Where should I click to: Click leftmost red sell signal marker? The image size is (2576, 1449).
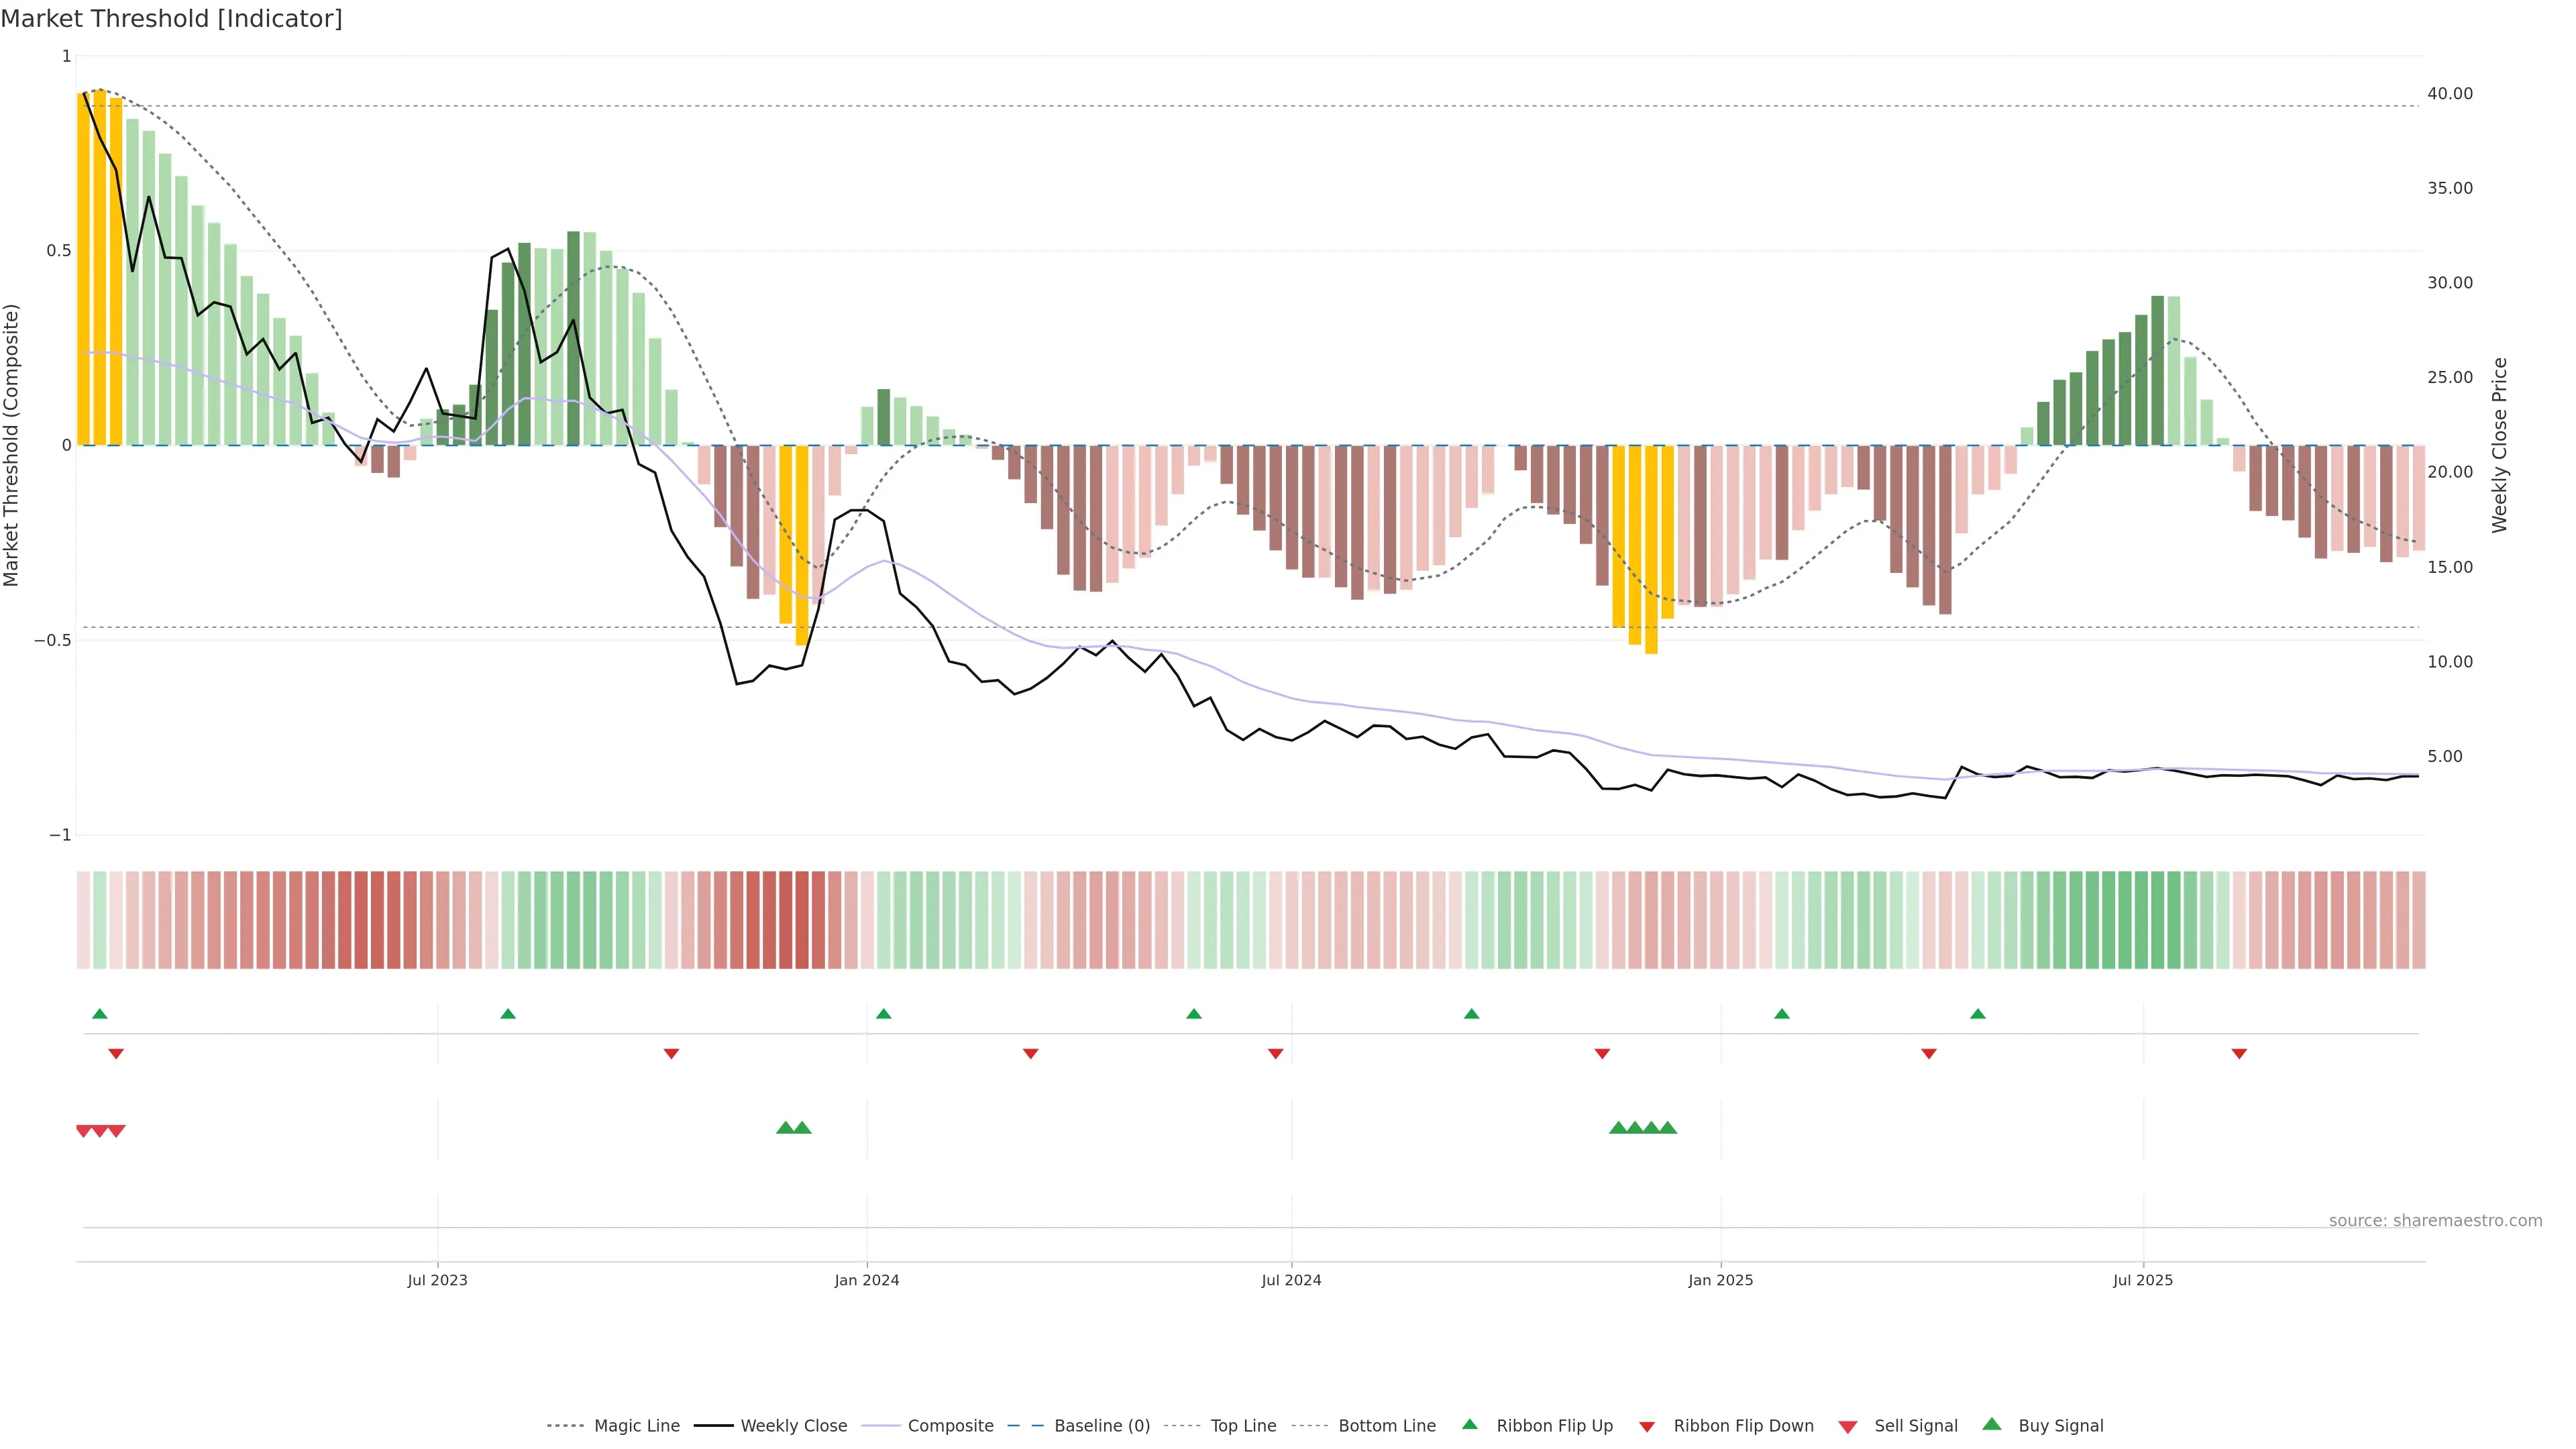(x=84, y=1131)
